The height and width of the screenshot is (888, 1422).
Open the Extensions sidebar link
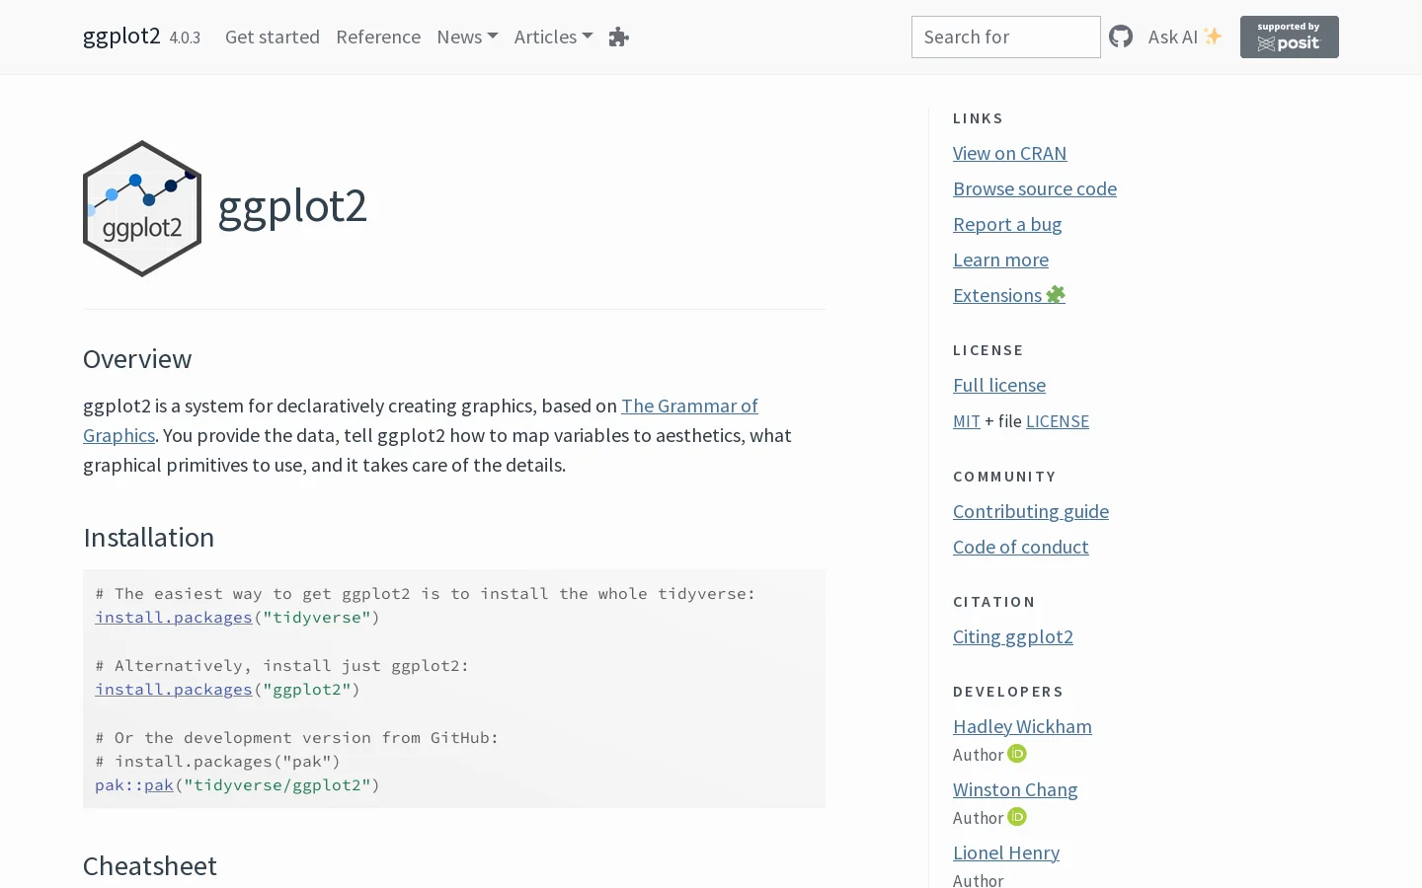[x=1009, y=295]
